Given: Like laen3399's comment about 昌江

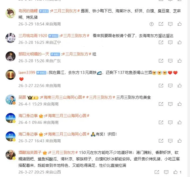Looking at the screenshot, I should 179,86.
